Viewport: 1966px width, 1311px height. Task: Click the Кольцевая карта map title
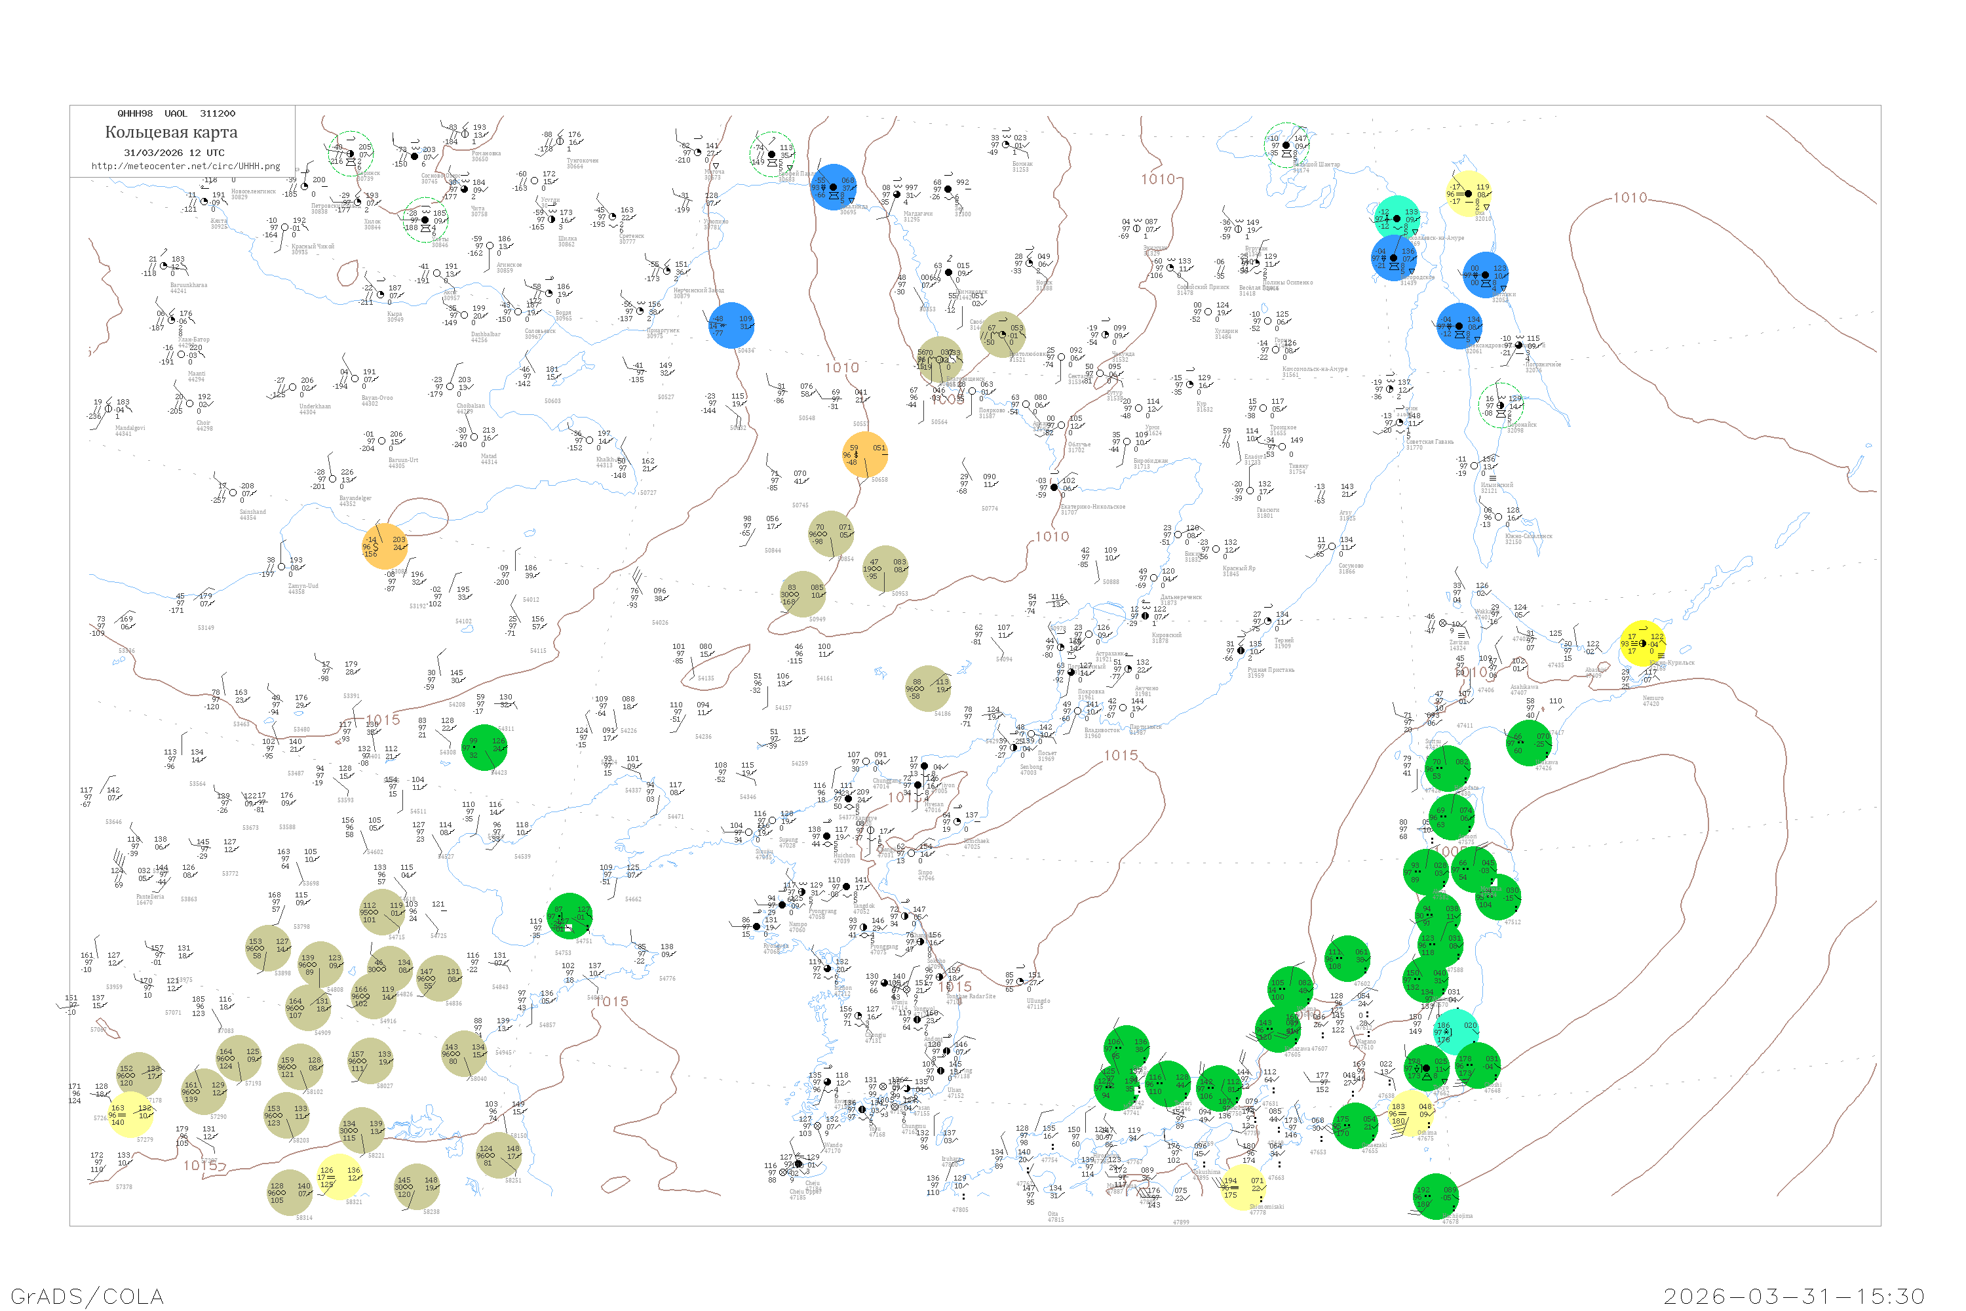pyautogui.click(x=171, y=132)
